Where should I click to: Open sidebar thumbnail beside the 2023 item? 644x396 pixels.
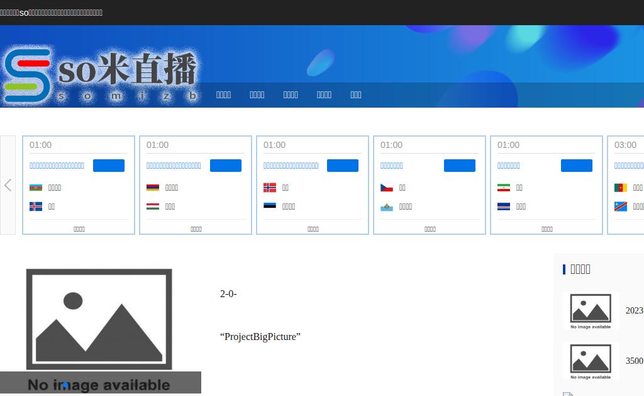(x=591, y=310)
